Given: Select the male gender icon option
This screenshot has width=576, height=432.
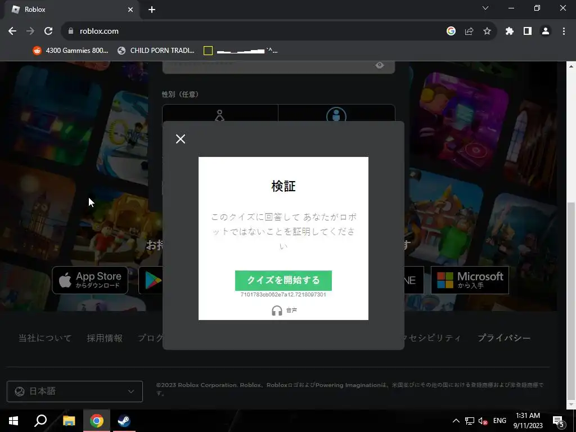Looking at the screenshot, I should tap(336, 114).
